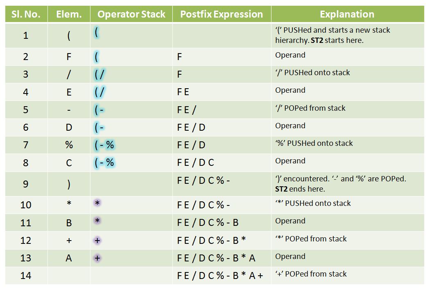Image resolution: width=430 pixels, height=290 pixels.
Task: Click the ')' element in row 9
Action: pos(69,184)
